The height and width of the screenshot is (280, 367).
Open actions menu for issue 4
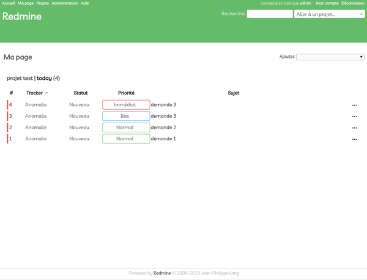354,105
